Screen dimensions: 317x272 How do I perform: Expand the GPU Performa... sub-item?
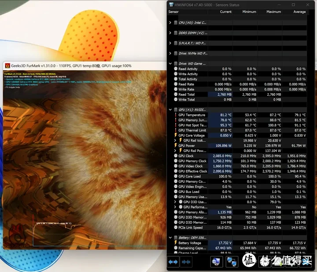click(x=175, y=207)
